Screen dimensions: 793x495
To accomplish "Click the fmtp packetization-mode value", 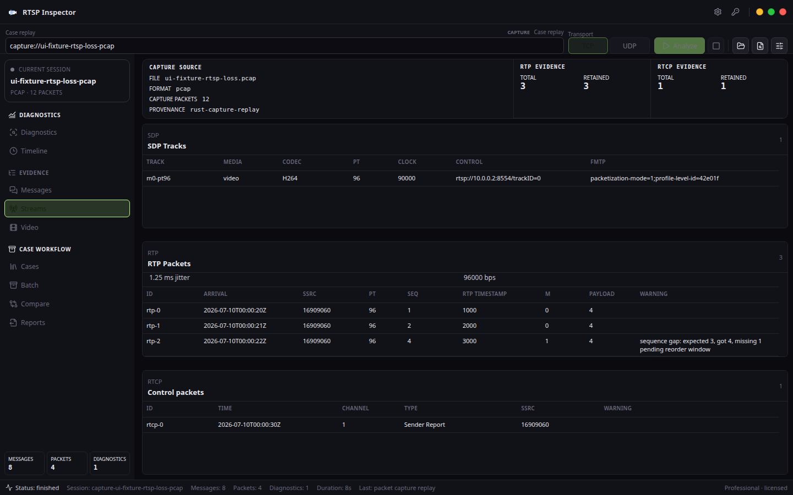I will click(655, 178).
